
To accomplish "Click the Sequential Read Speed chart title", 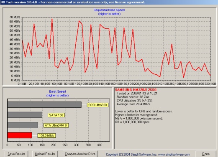I will tap(109, 10).
